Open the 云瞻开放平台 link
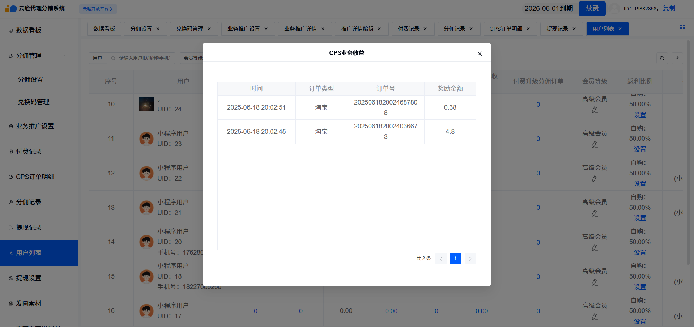Image resolution: width=694 pixels, height=327 pixels. [98, 9]
